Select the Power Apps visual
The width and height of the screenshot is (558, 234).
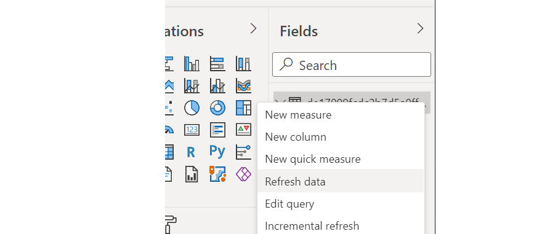[x=243, y=174]
